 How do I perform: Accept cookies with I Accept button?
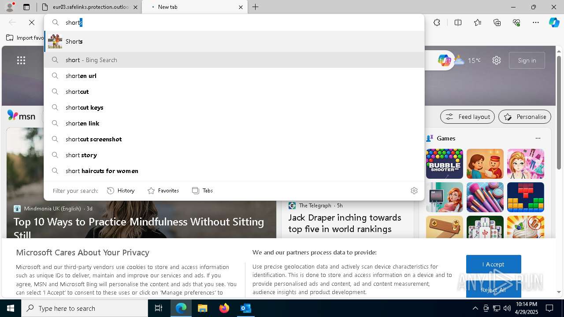(x=493, y=264)
